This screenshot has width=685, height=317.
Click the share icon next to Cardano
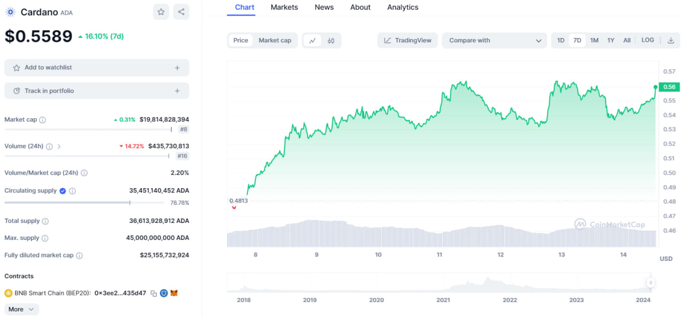(181, 12)
